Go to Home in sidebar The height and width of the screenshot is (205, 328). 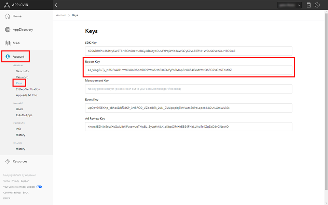coord(17,16)
